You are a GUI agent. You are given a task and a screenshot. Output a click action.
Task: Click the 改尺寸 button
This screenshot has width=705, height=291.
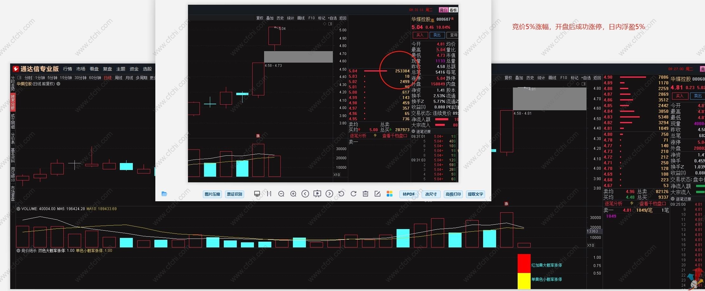[x=431, y=194]
